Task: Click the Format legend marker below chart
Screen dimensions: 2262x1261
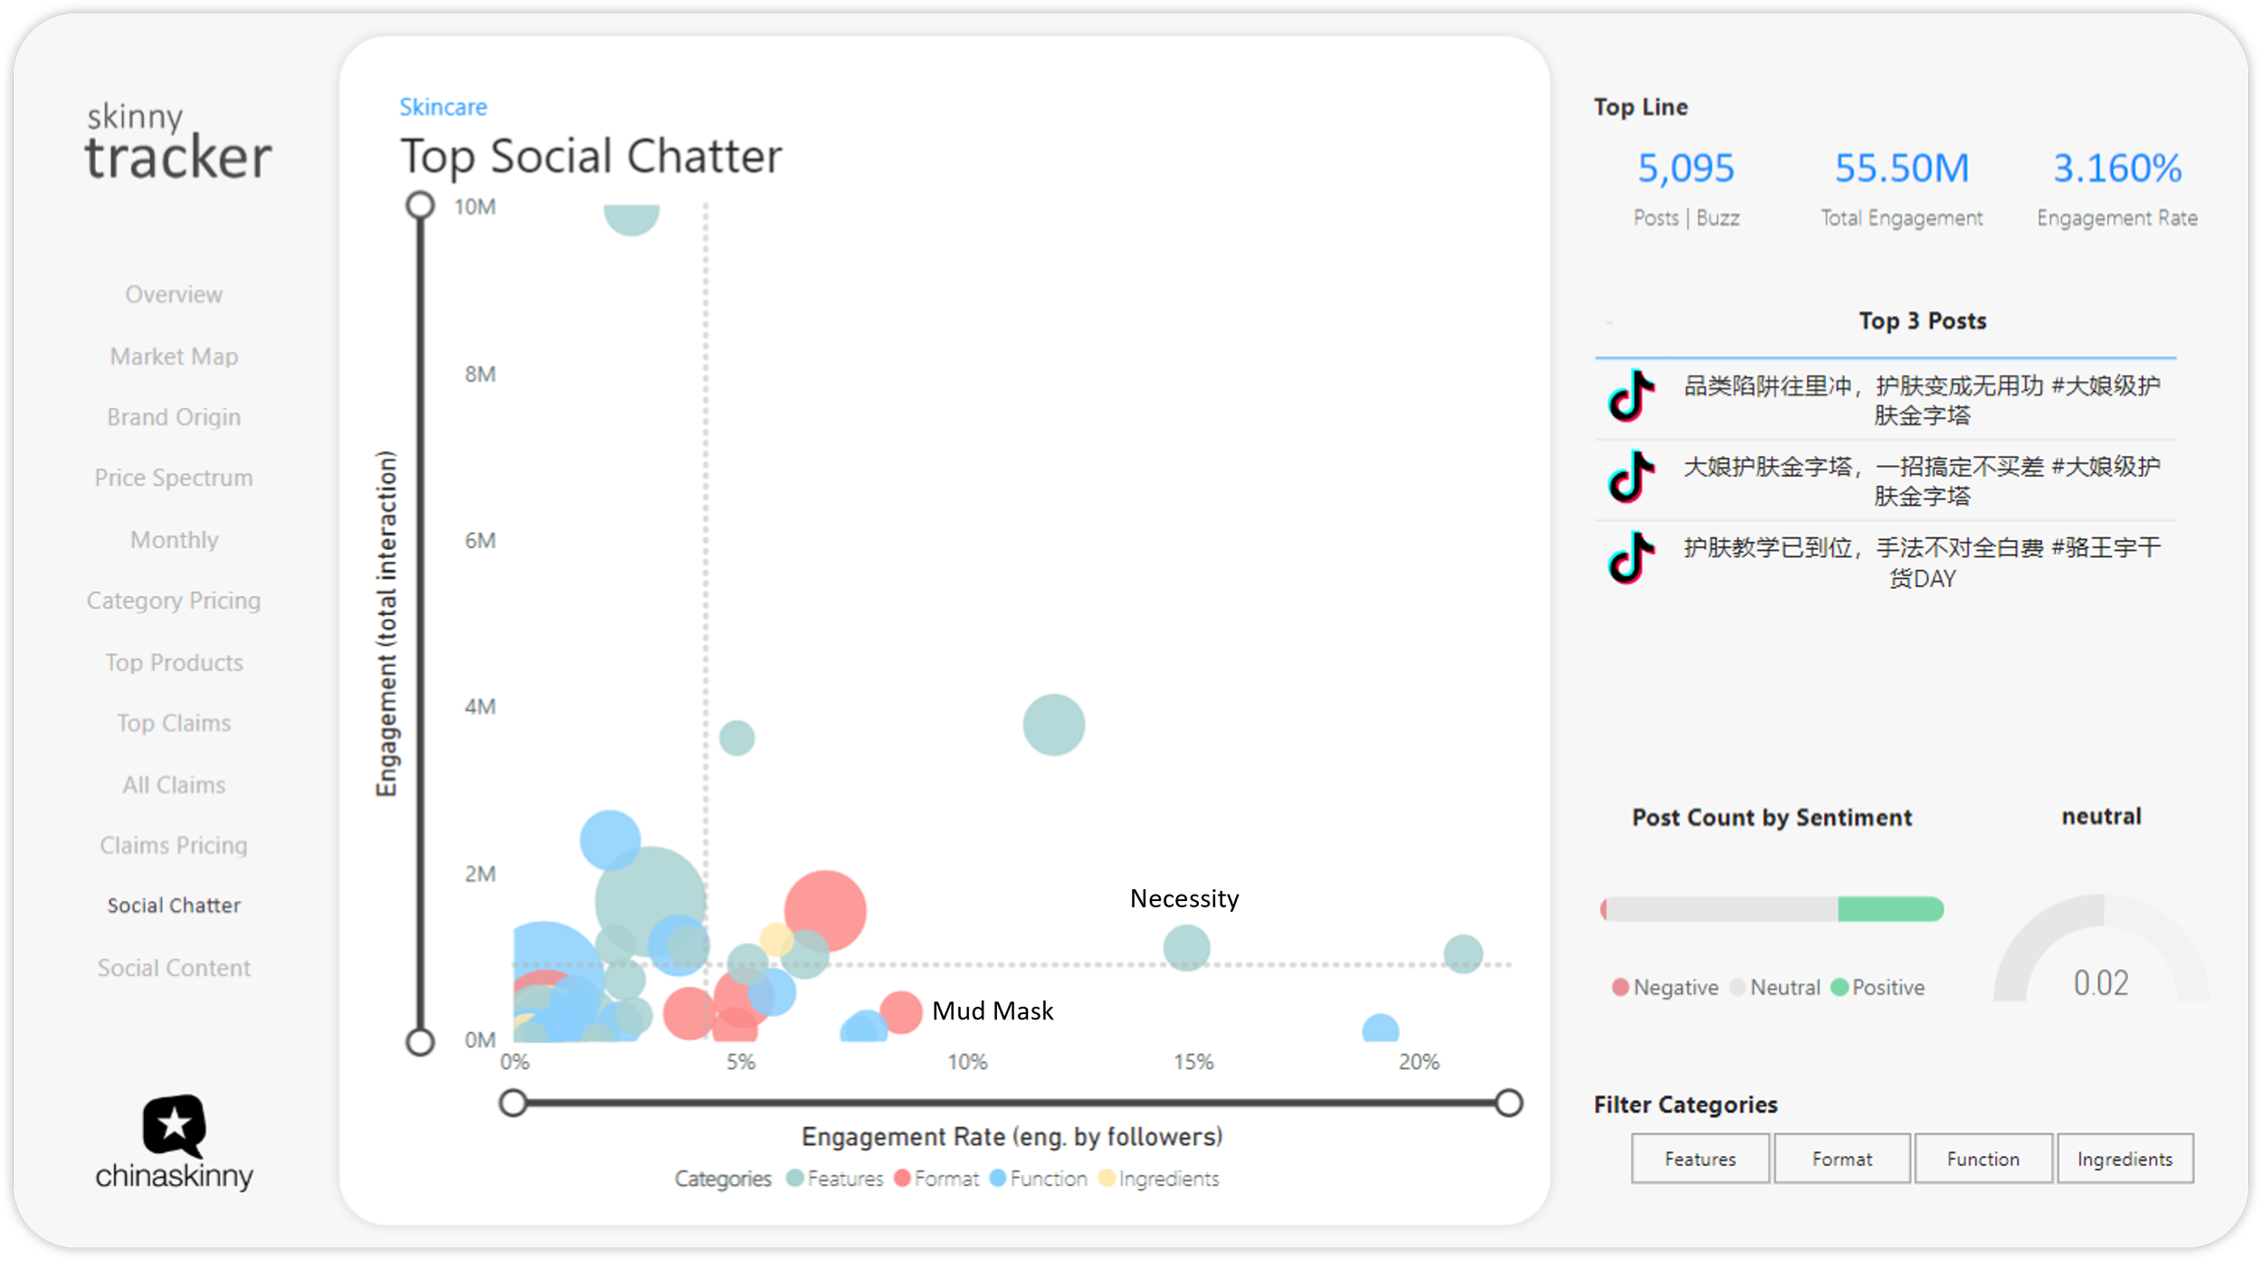Action: coord(902,1179)
